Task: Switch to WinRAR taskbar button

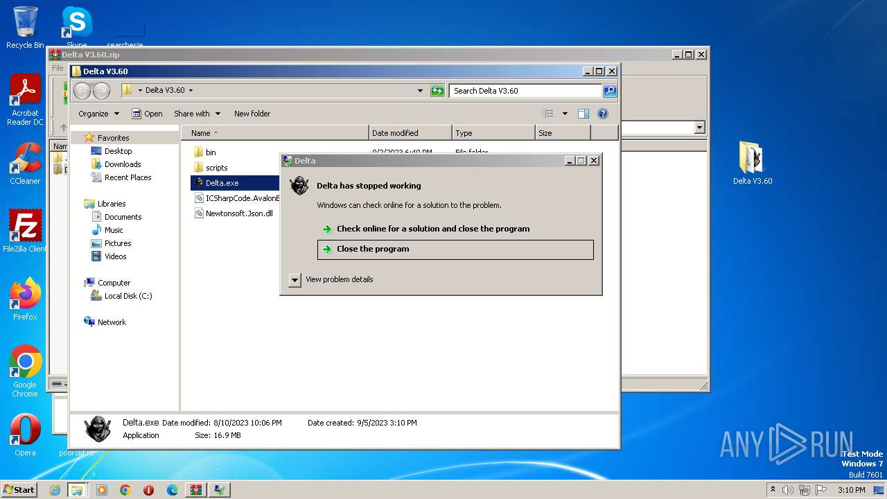Action: (196, 490)
